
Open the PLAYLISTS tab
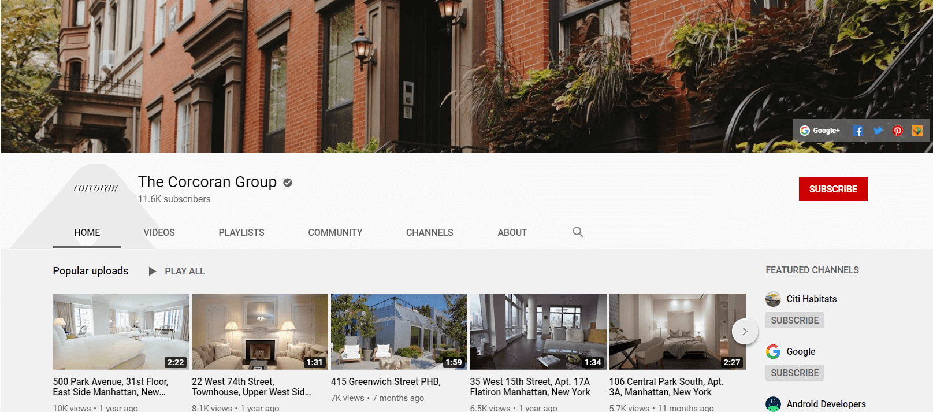tap(241, 232)
